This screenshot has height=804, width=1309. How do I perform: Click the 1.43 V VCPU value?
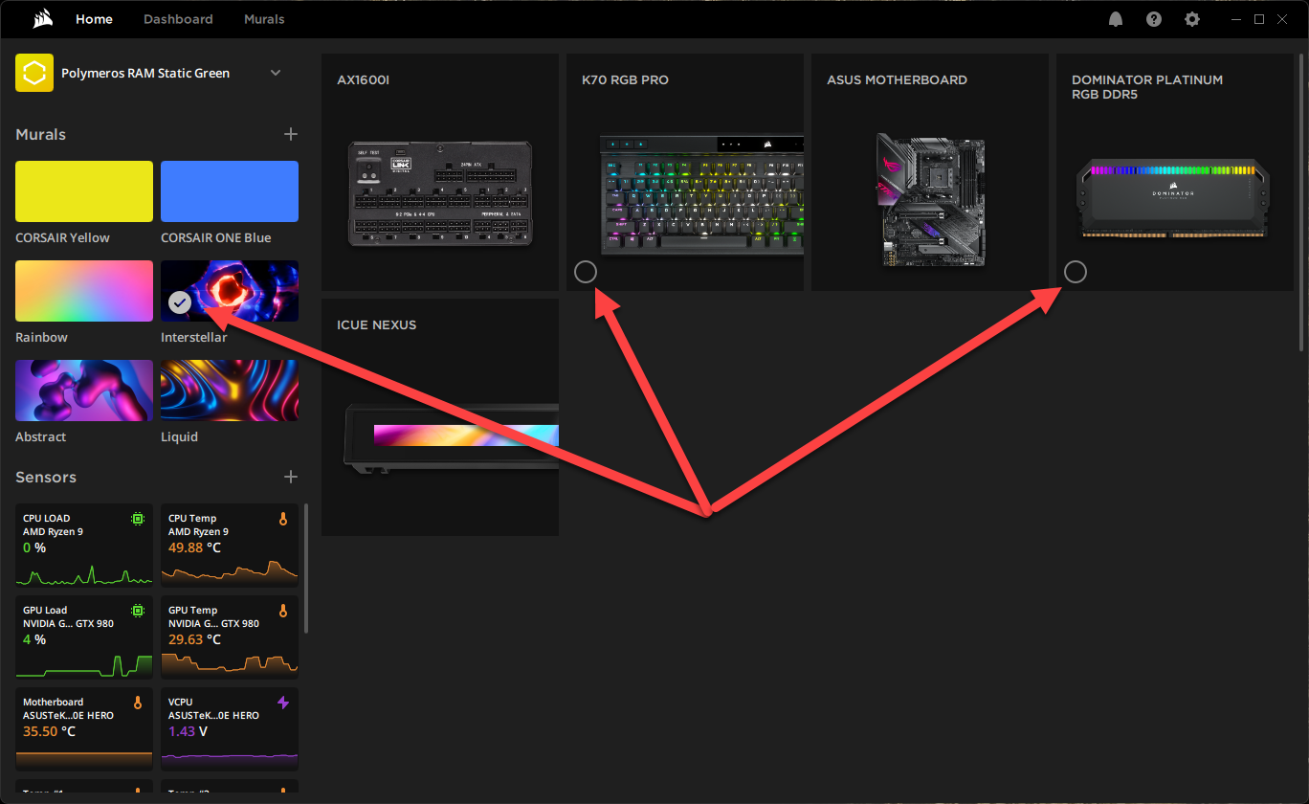coord(188,731)
